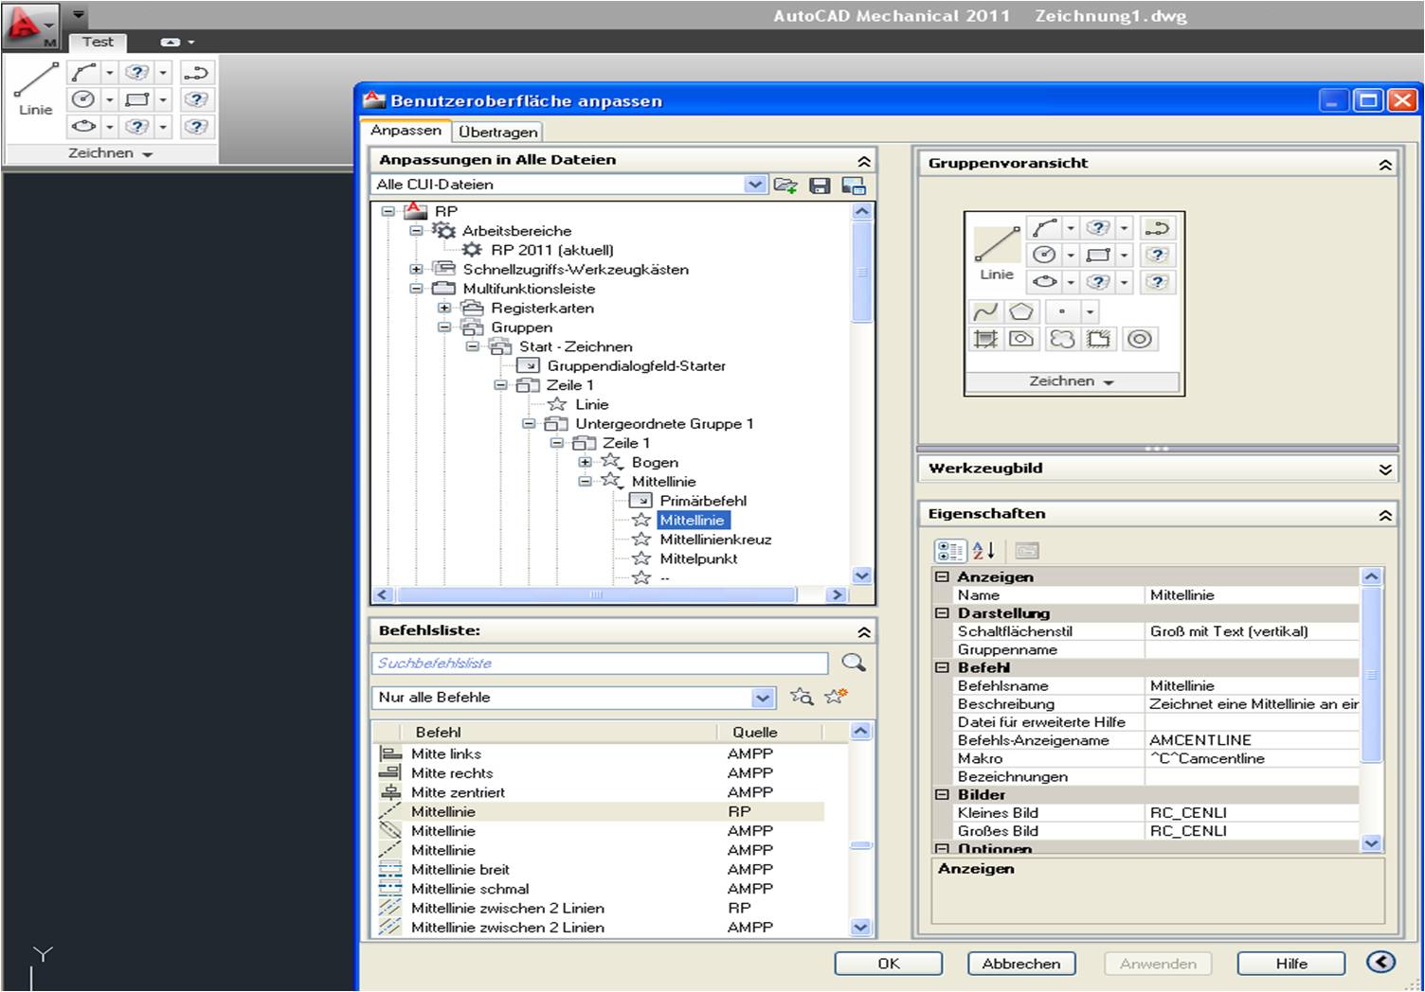Viewport: 1425px width, 992px height.
Task: Select Mitte zentriert in the command list
Action: [458, 792]
